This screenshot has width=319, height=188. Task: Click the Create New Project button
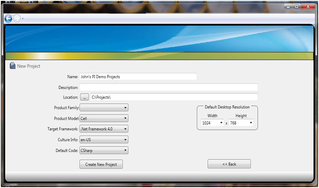coord(101,164)
